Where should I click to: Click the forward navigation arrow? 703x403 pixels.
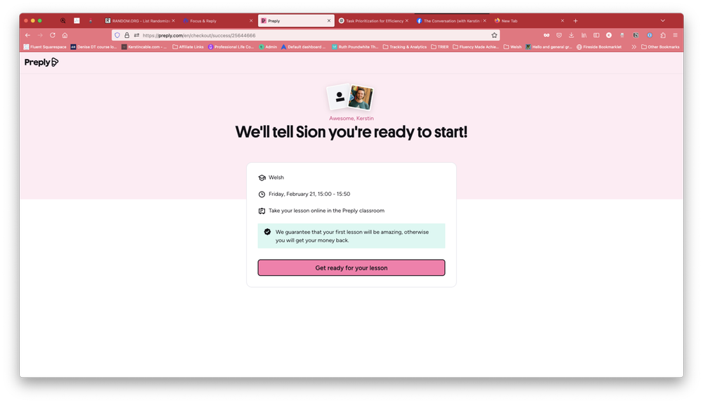click(40, 35)
